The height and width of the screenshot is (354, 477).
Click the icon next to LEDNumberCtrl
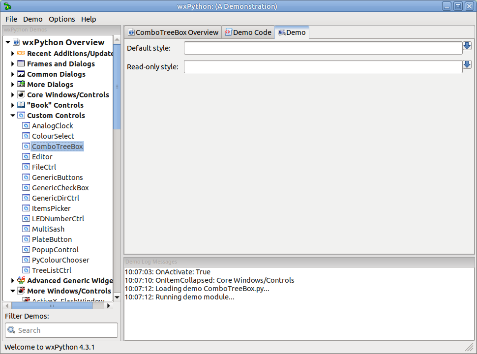(26, 219)
